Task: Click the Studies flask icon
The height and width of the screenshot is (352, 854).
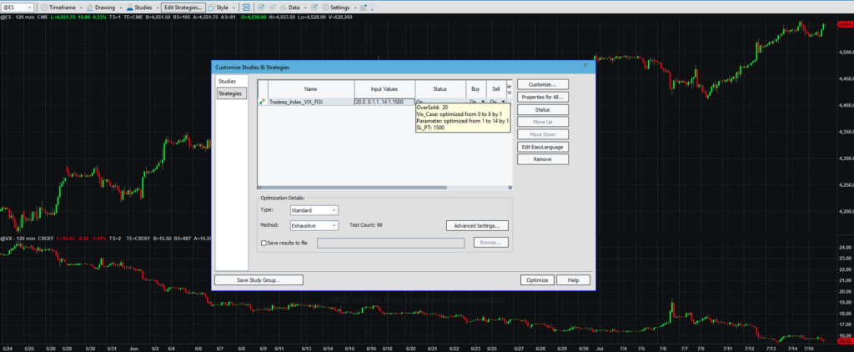Action: 129,8
